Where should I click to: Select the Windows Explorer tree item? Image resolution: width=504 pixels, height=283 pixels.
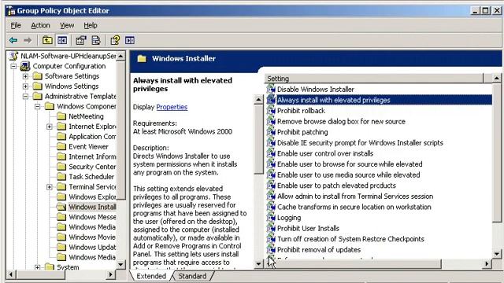[x=92, y=197]
